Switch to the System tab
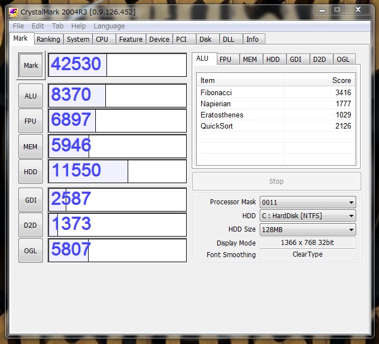 coord(78,39)
